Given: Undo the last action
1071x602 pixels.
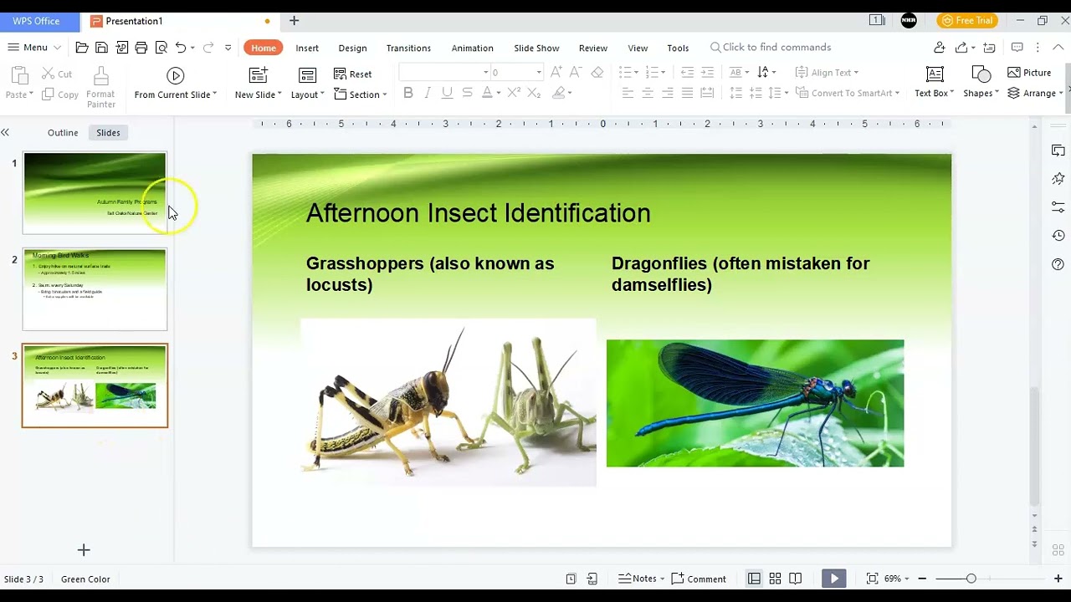Looking at the screenshot, I should [x=181, y=48].
